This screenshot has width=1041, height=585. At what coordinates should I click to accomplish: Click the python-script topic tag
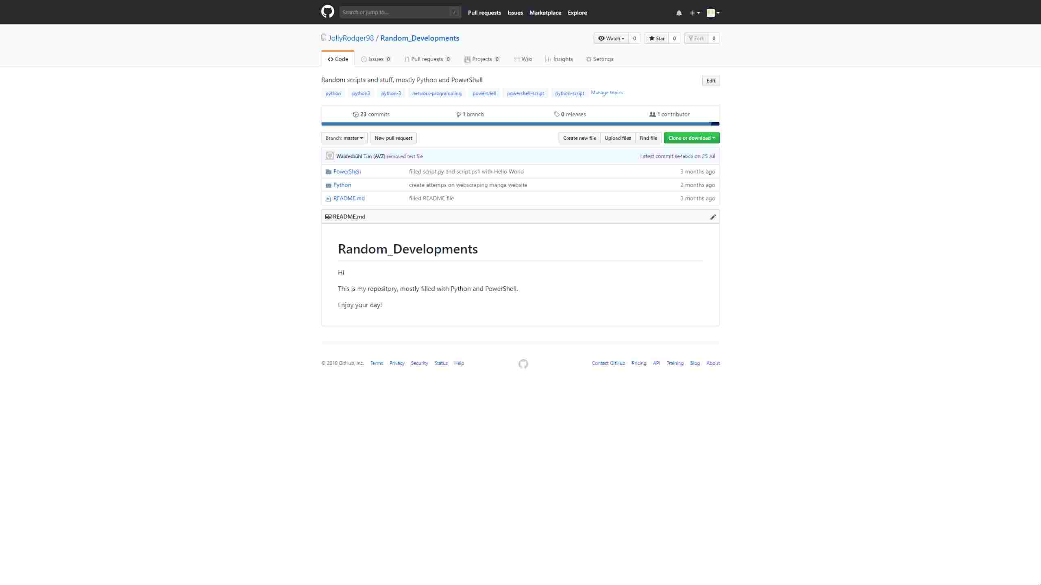[x=569, y=93]
